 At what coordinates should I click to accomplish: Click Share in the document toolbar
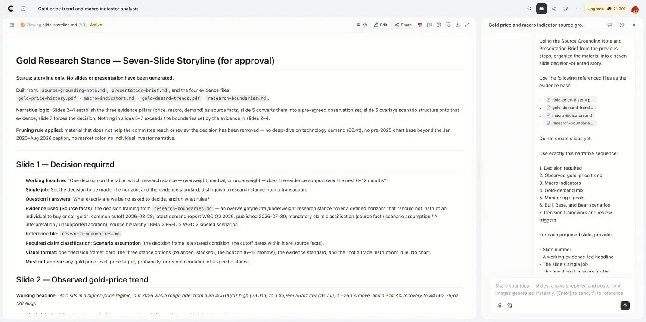(x=403, y=25)
